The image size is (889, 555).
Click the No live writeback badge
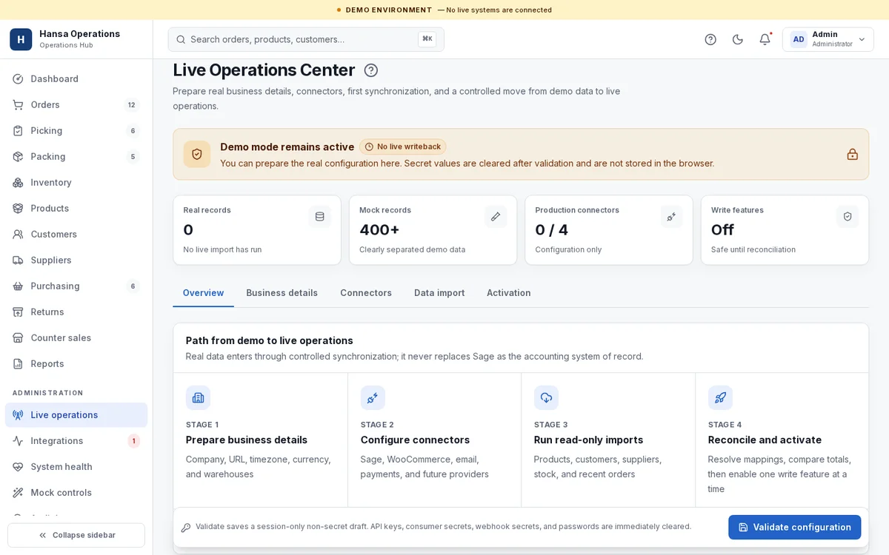(403, 147)
